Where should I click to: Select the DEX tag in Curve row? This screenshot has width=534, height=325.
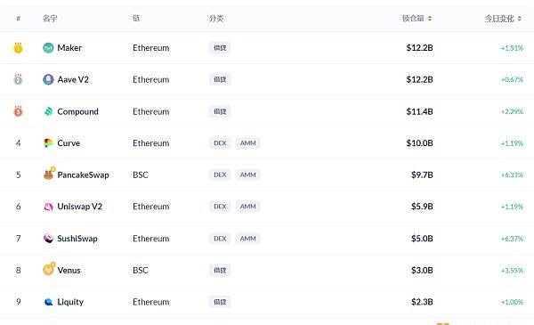coord(220,143)
